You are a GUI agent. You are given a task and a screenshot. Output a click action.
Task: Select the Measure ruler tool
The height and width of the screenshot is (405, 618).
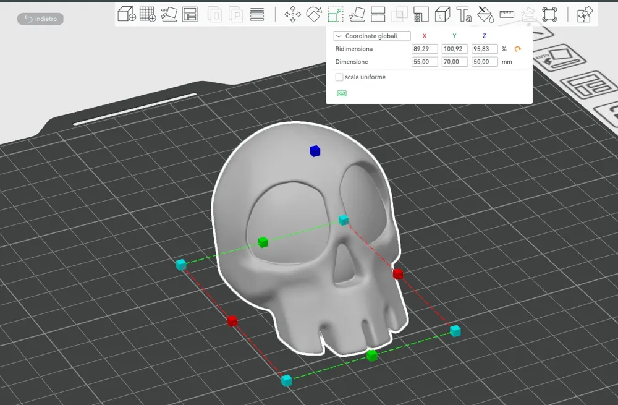coord(507,15)
